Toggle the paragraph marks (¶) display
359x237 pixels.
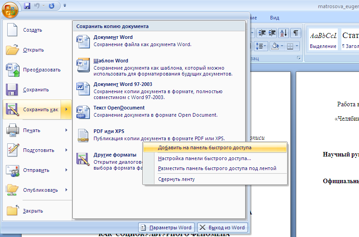pos(296,33)
